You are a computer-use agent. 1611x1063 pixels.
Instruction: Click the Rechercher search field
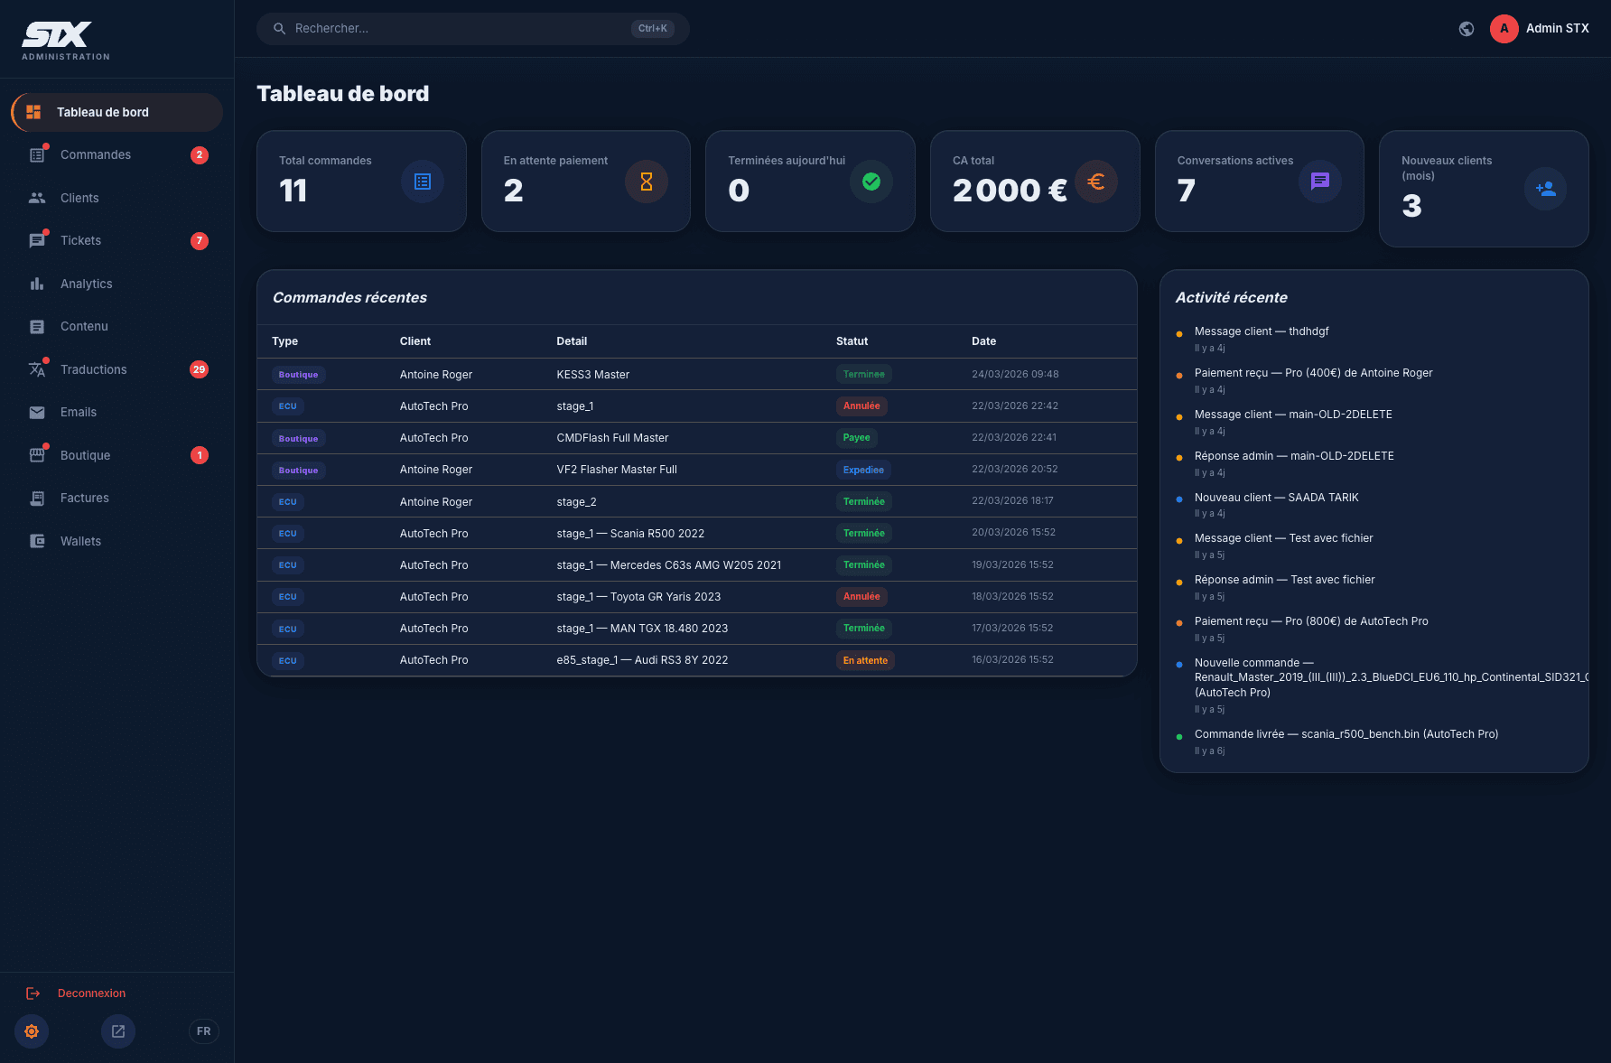pos(473,29)
